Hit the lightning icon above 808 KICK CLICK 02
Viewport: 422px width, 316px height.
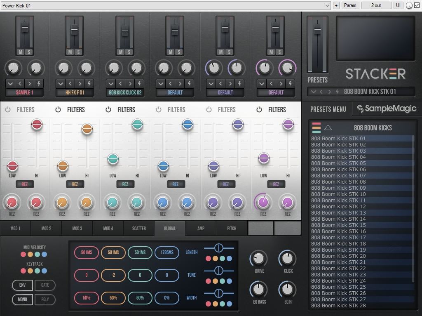pyautogui.click(x=139, y=83)
